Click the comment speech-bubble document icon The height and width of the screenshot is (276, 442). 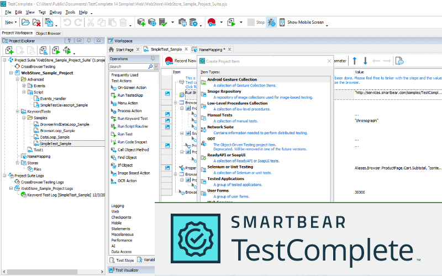[x=399, y=61]
